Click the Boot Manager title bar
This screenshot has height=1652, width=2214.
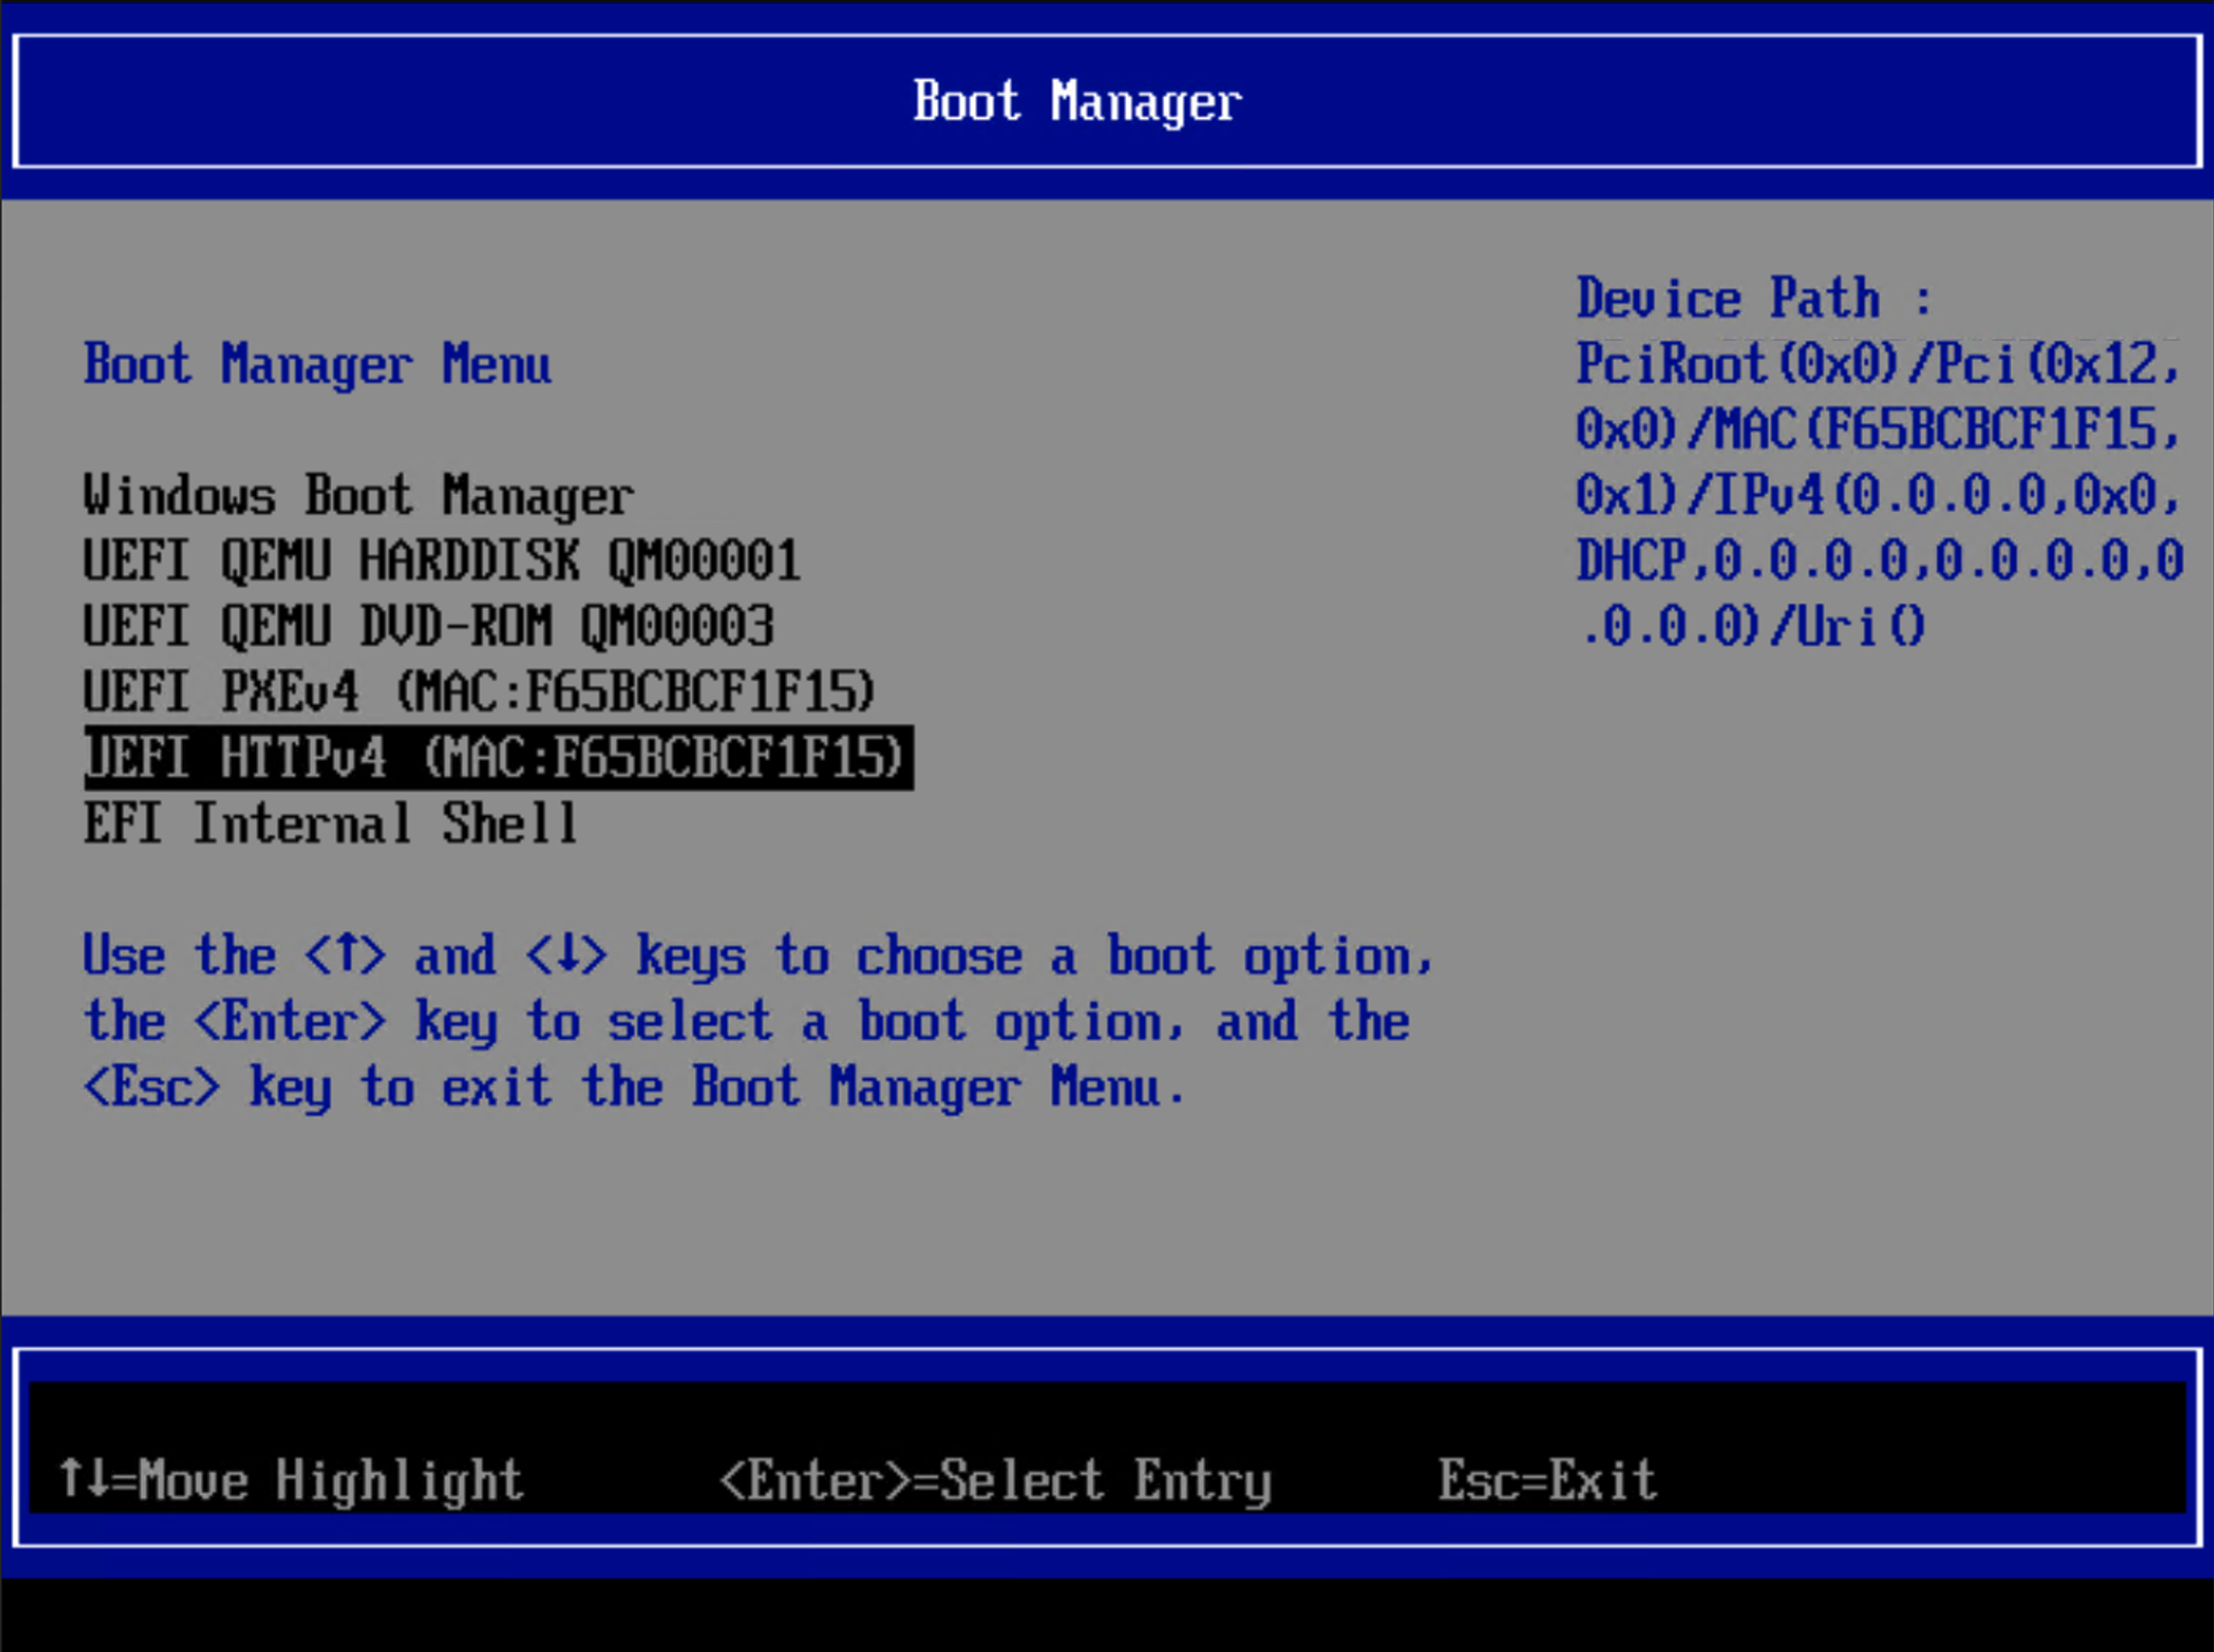pyautogui.click(x=1075, y=100)
